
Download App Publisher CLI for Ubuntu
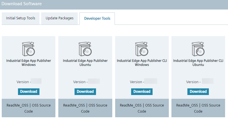[x=198, y=92]
